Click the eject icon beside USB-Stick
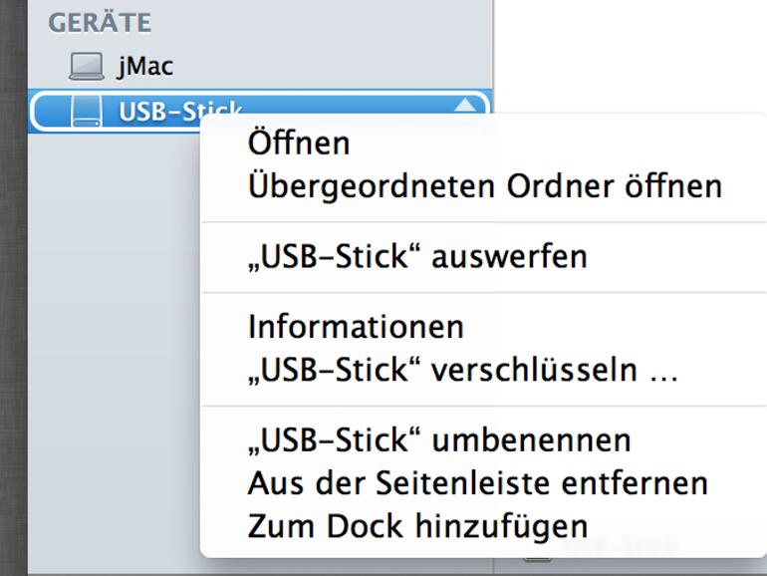 point(464,106)
